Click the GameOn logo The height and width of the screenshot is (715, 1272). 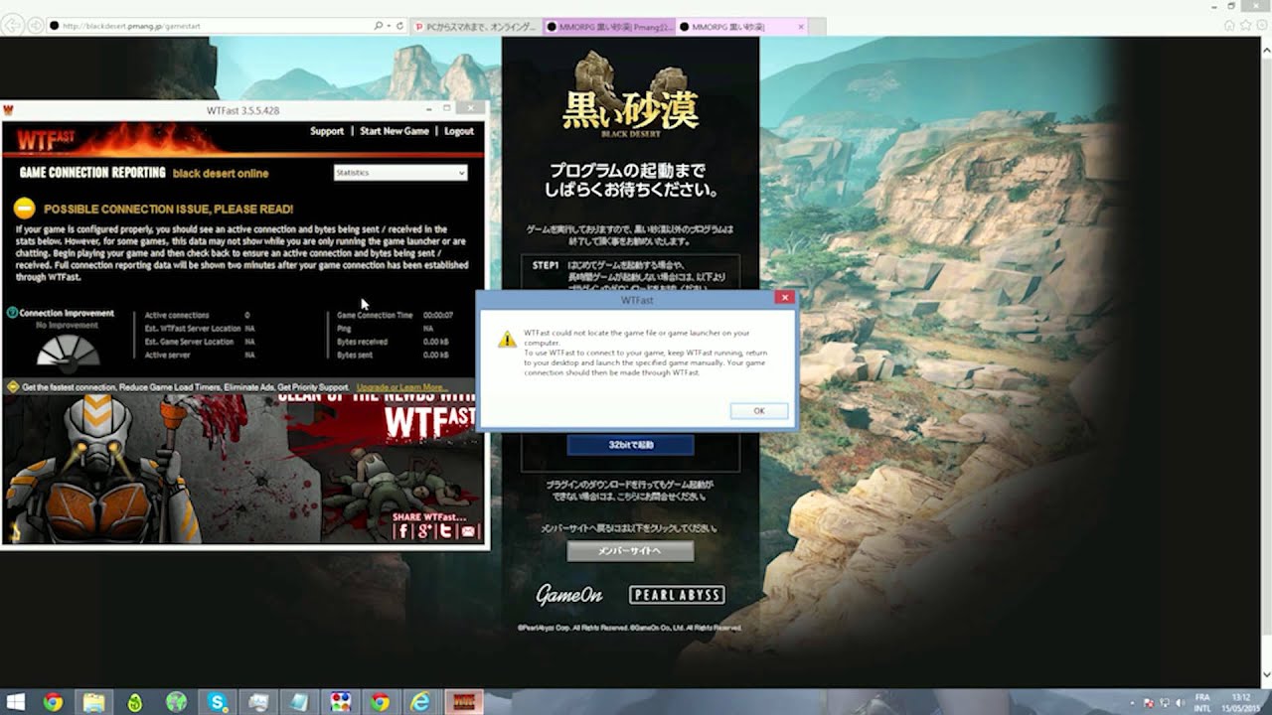click(569, 595)
